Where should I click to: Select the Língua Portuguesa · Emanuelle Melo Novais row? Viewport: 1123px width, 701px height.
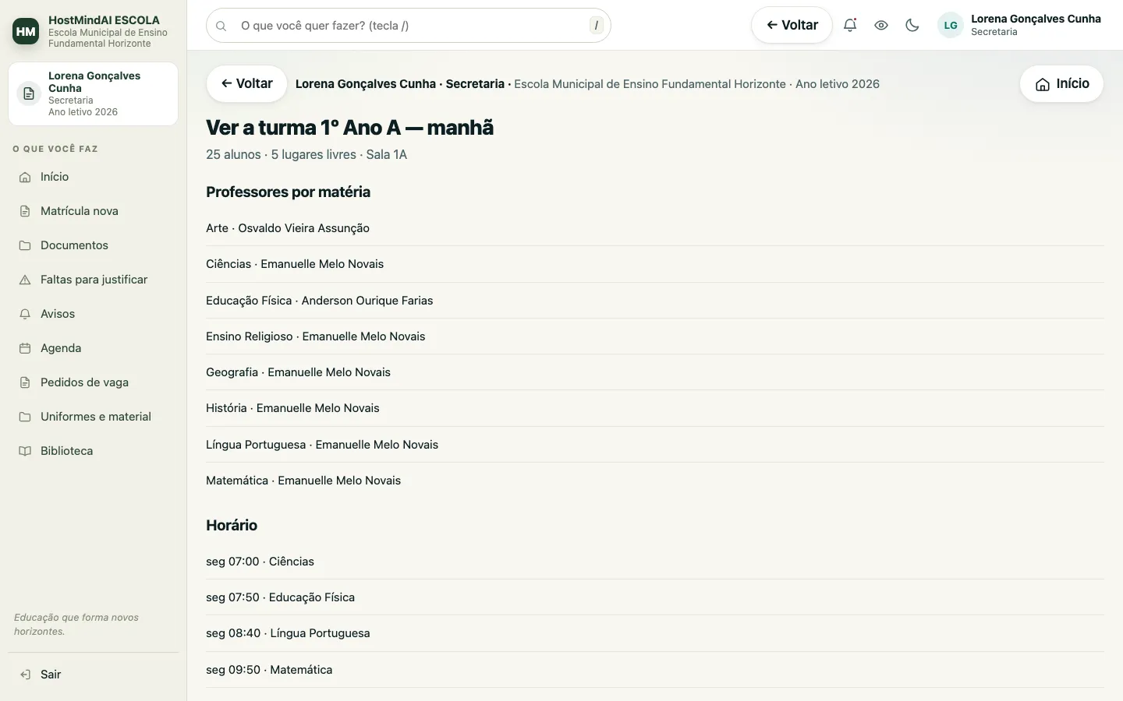point(655,445)
